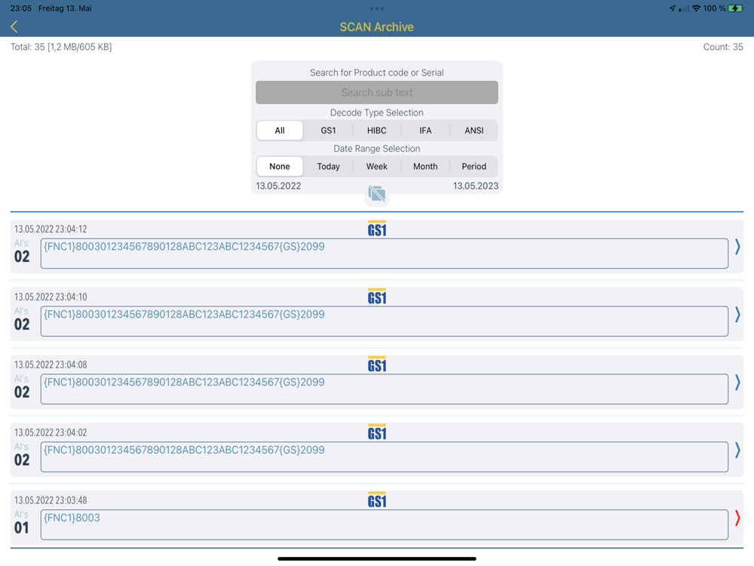
Task: Click timestamp 13.05.2022 23:03:48
Action: 51,500
